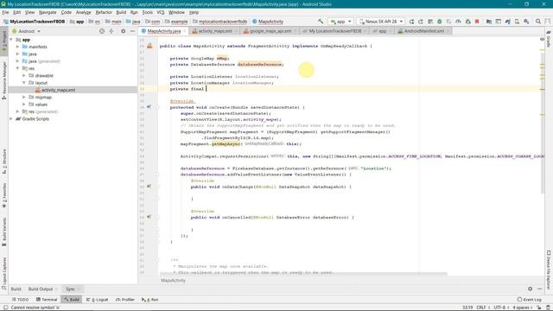553x311 pixels.
Task: Click the Apply Changes icon next to Run
Action: [x=421, y=22]
